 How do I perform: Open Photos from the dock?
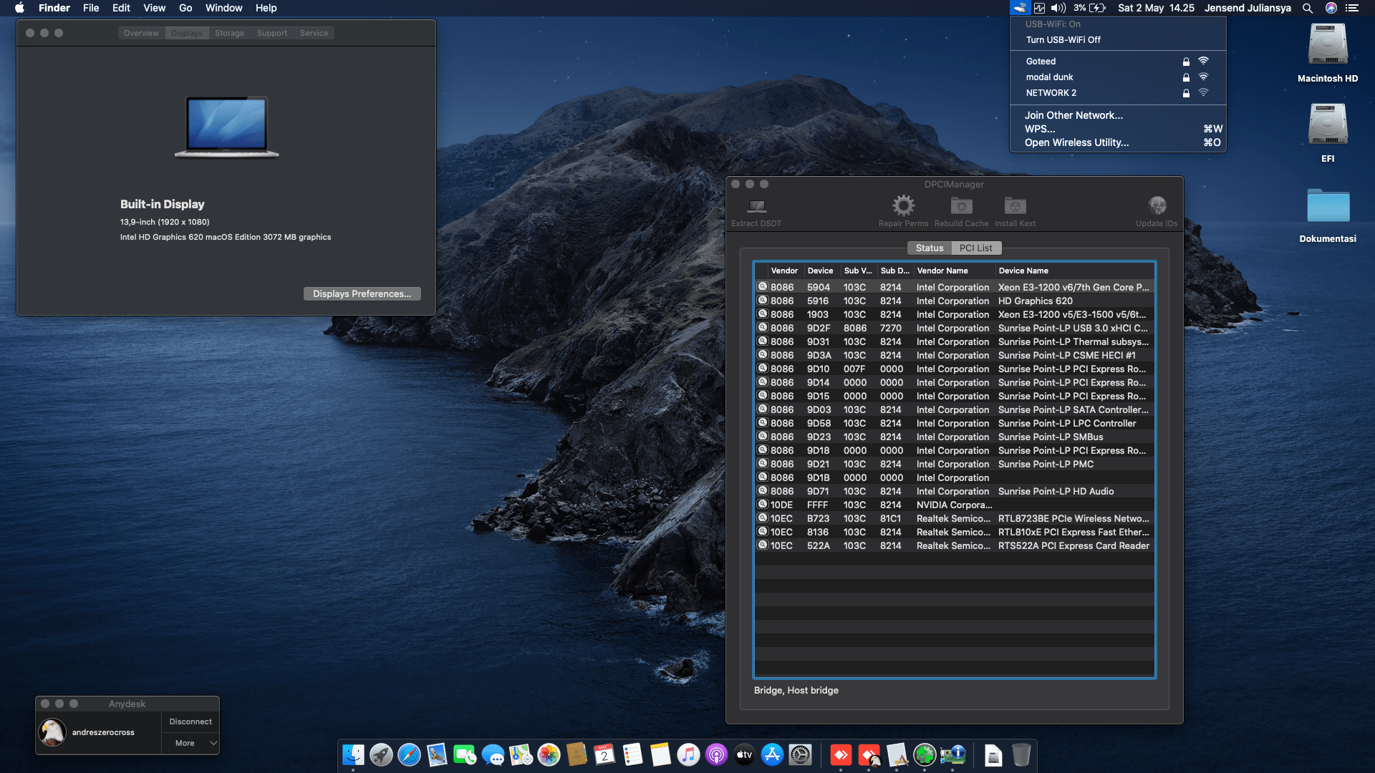pyautogui.click(x=549, y=754)
